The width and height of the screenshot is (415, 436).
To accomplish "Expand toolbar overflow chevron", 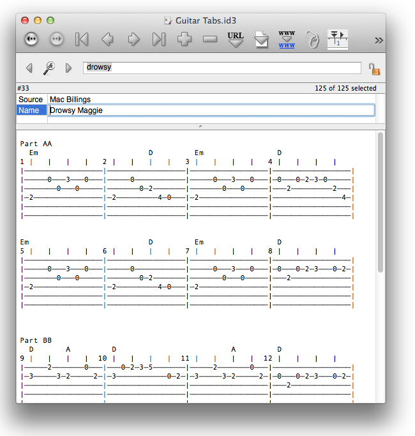I will coord(379,41).
